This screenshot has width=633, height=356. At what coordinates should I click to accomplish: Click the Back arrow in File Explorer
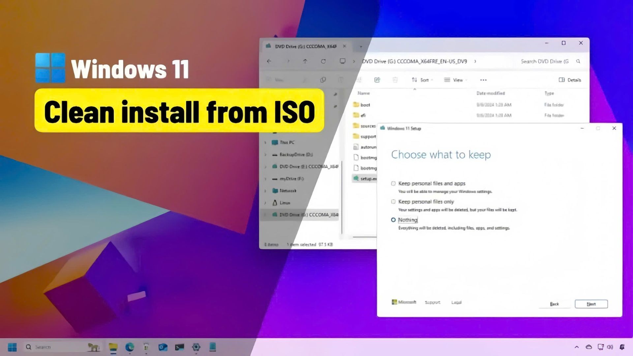pos(269,61)
